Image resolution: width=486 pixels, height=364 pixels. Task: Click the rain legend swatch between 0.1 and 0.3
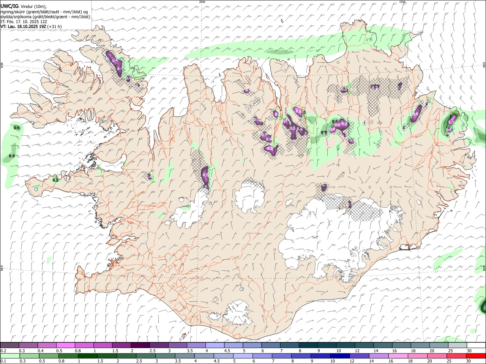coord(10,356)
